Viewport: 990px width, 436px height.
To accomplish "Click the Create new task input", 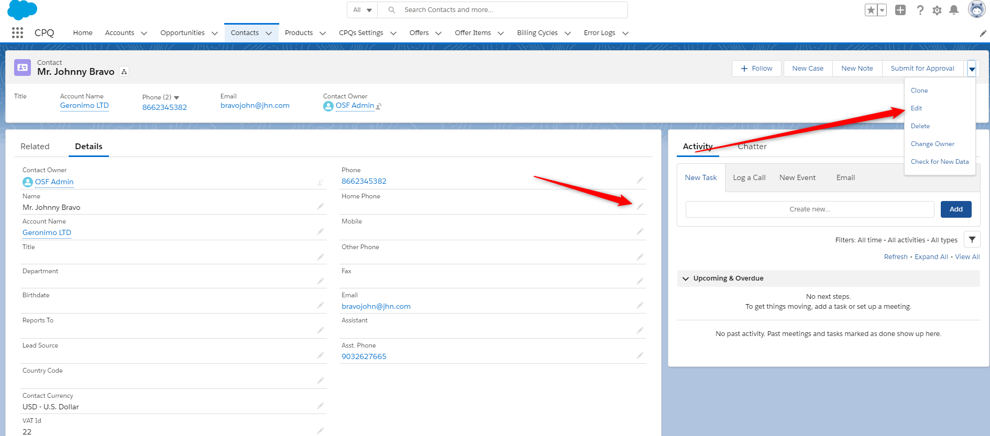I will pyautogui.click(x=810, y=209).
